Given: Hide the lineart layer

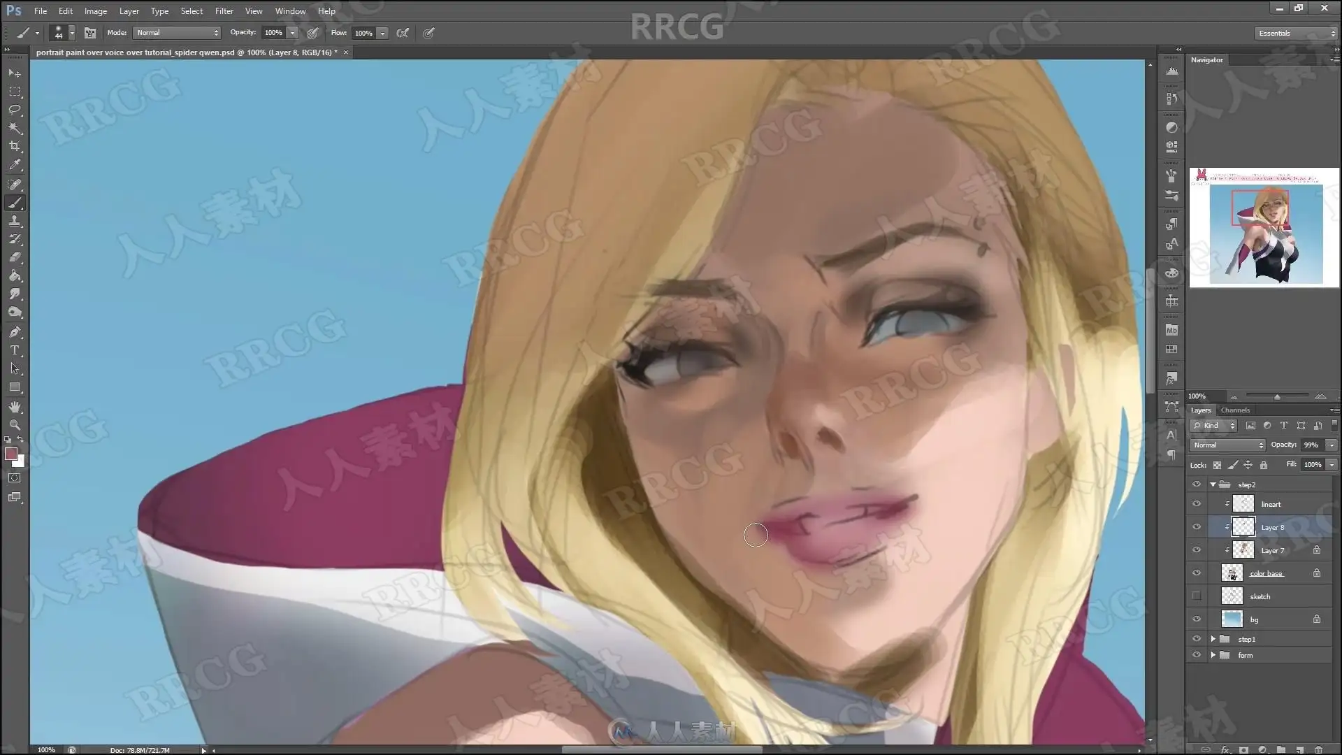Looking at the screenshot, I should (1196, 504).
